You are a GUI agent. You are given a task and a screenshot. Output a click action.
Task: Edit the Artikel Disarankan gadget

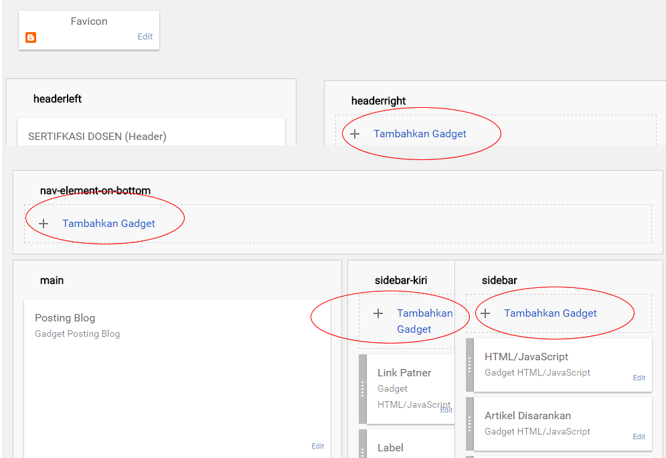pyautogui.click(x=639, y=437)
